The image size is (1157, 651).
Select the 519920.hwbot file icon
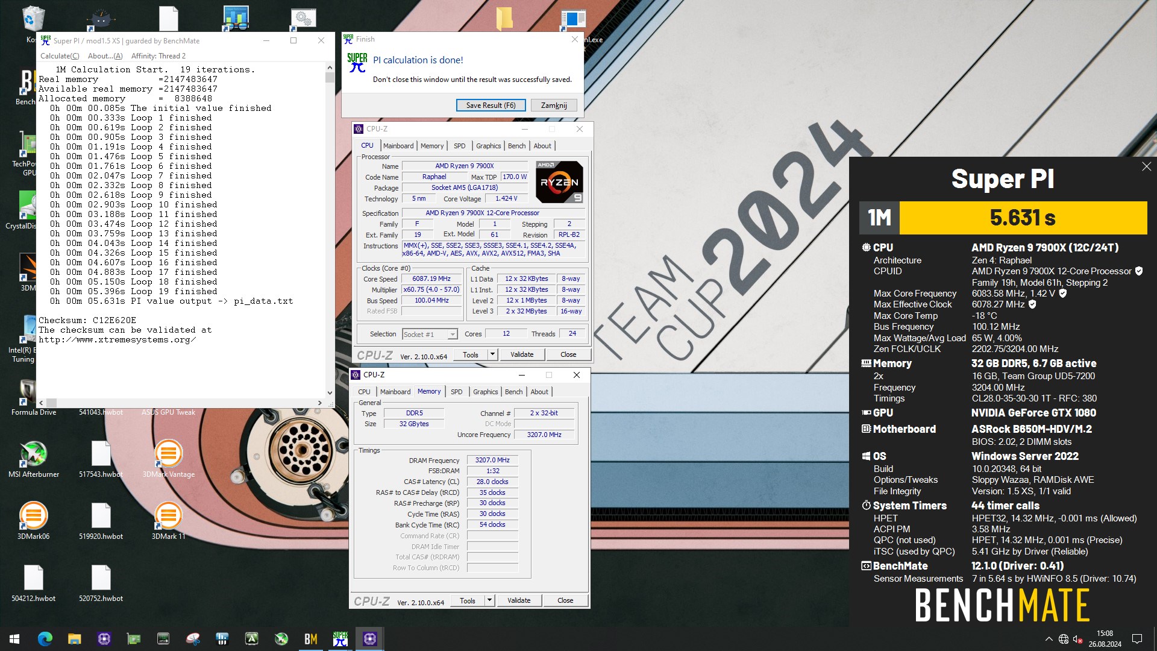pos(101,521)
